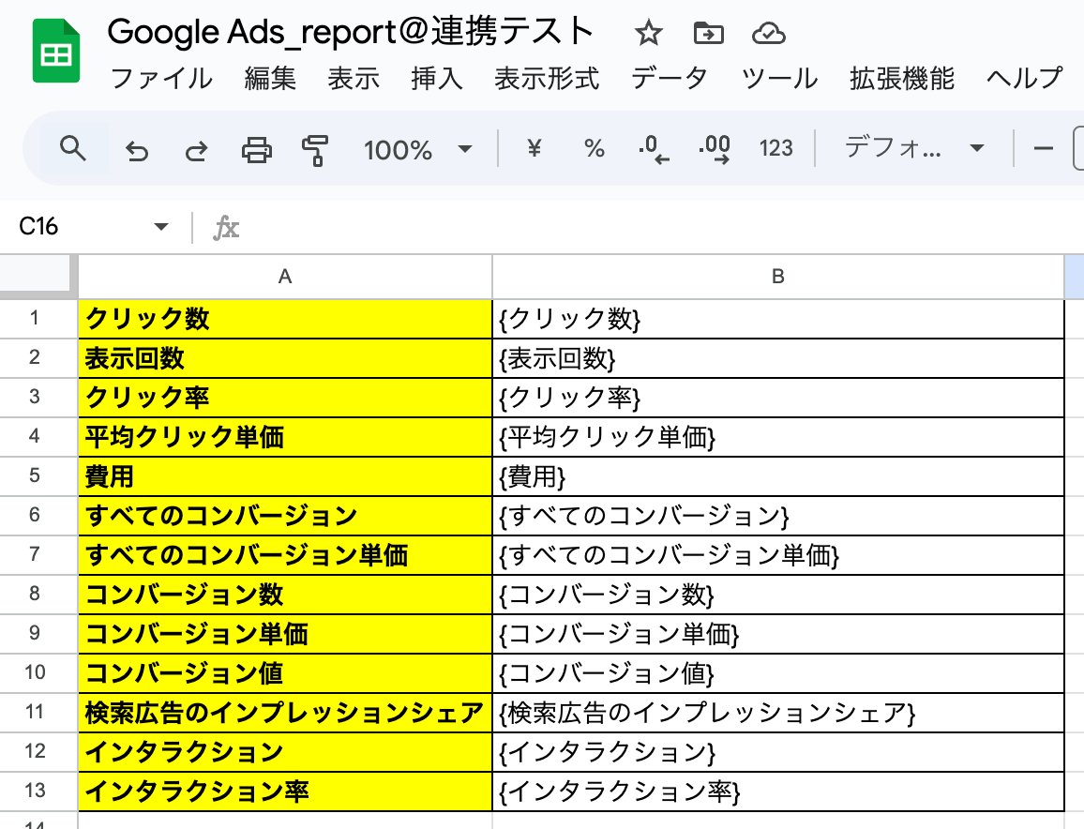Click the move to folder icon
This screenshot has height=829, width=1084.
[709, 33]
